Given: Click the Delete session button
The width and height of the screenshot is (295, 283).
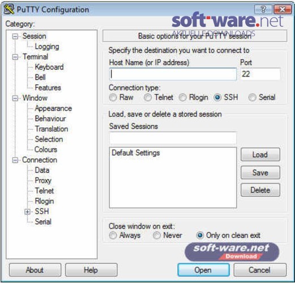Looking at the screenshot, I should point(260,190).
